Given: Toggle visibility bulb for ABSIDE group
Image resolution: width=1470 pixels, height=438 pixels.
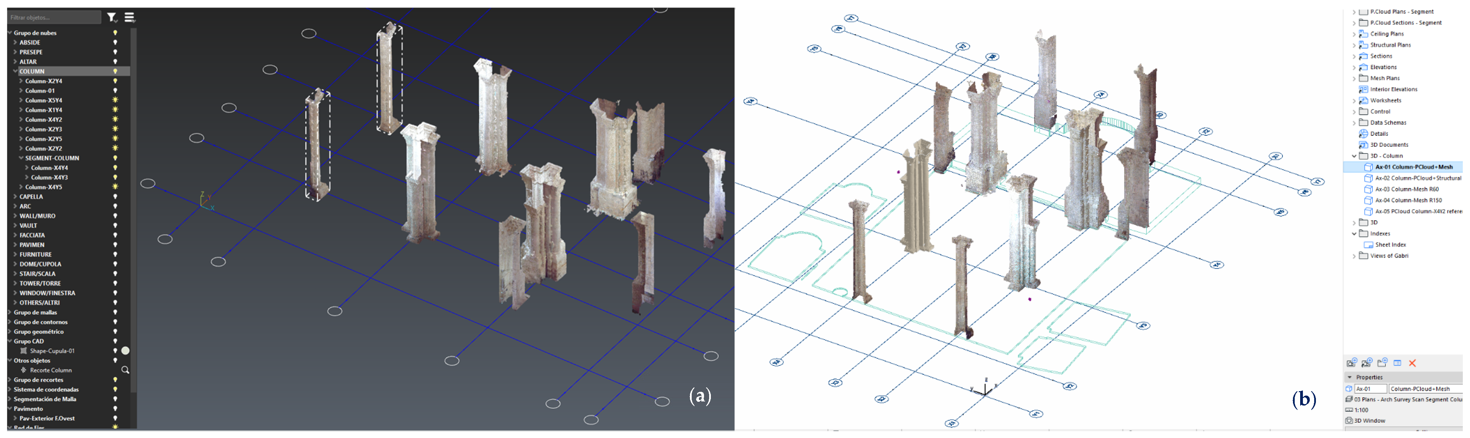Looking at the screenshot, I should (x=115, y=43).
